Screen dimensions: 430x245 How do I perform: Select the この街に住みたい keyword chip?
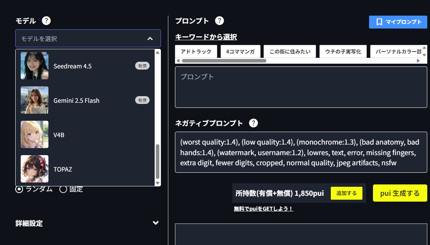[290, 51]
